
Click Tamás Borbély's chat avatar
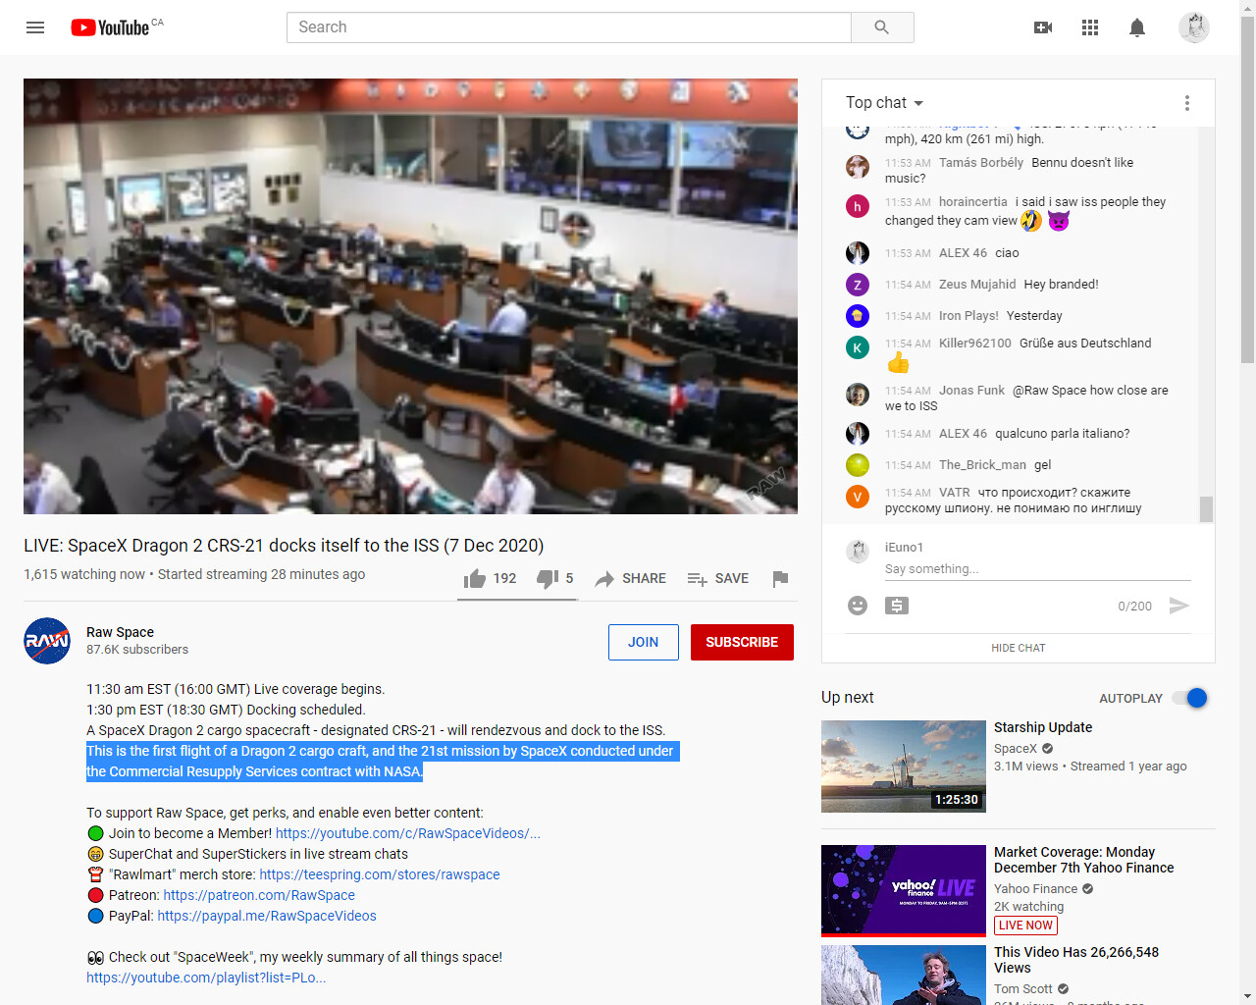(x=858, y=166)
